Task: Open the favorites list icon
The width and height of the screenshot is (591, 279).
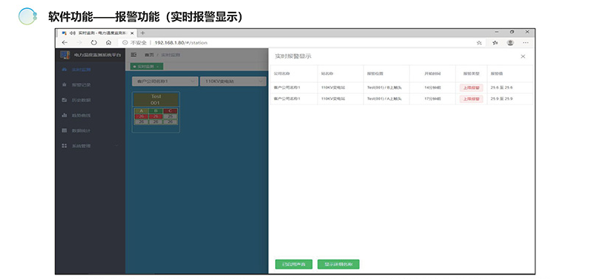Action: coord(495,43)
